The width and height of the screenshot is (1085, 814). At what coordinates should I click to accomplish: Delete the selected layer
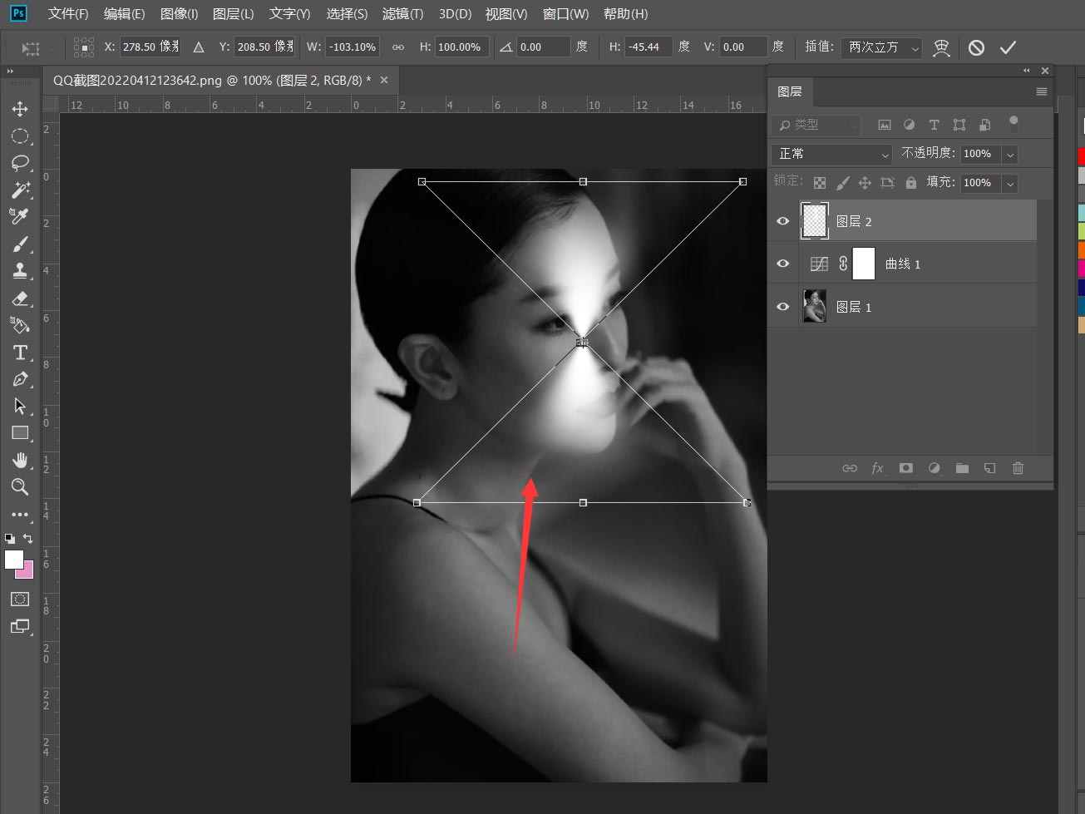pyautogui.click(x=1018, y=468)
